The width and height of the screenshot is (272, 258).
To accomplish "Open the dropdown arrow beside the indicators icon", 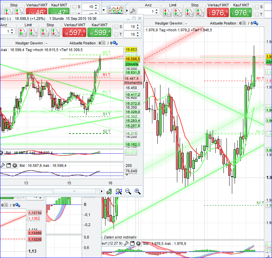I will tap(103, 10).
